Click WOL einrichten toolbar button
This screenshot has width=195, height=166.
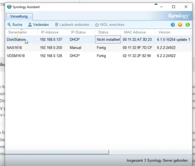point(110,25)
